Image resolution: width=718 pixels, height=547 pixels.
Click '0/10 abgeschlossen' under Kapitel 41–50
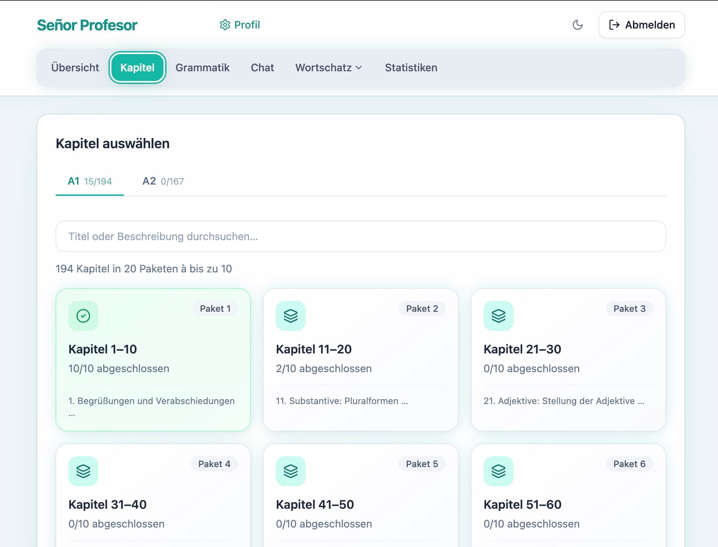[324, 524]
